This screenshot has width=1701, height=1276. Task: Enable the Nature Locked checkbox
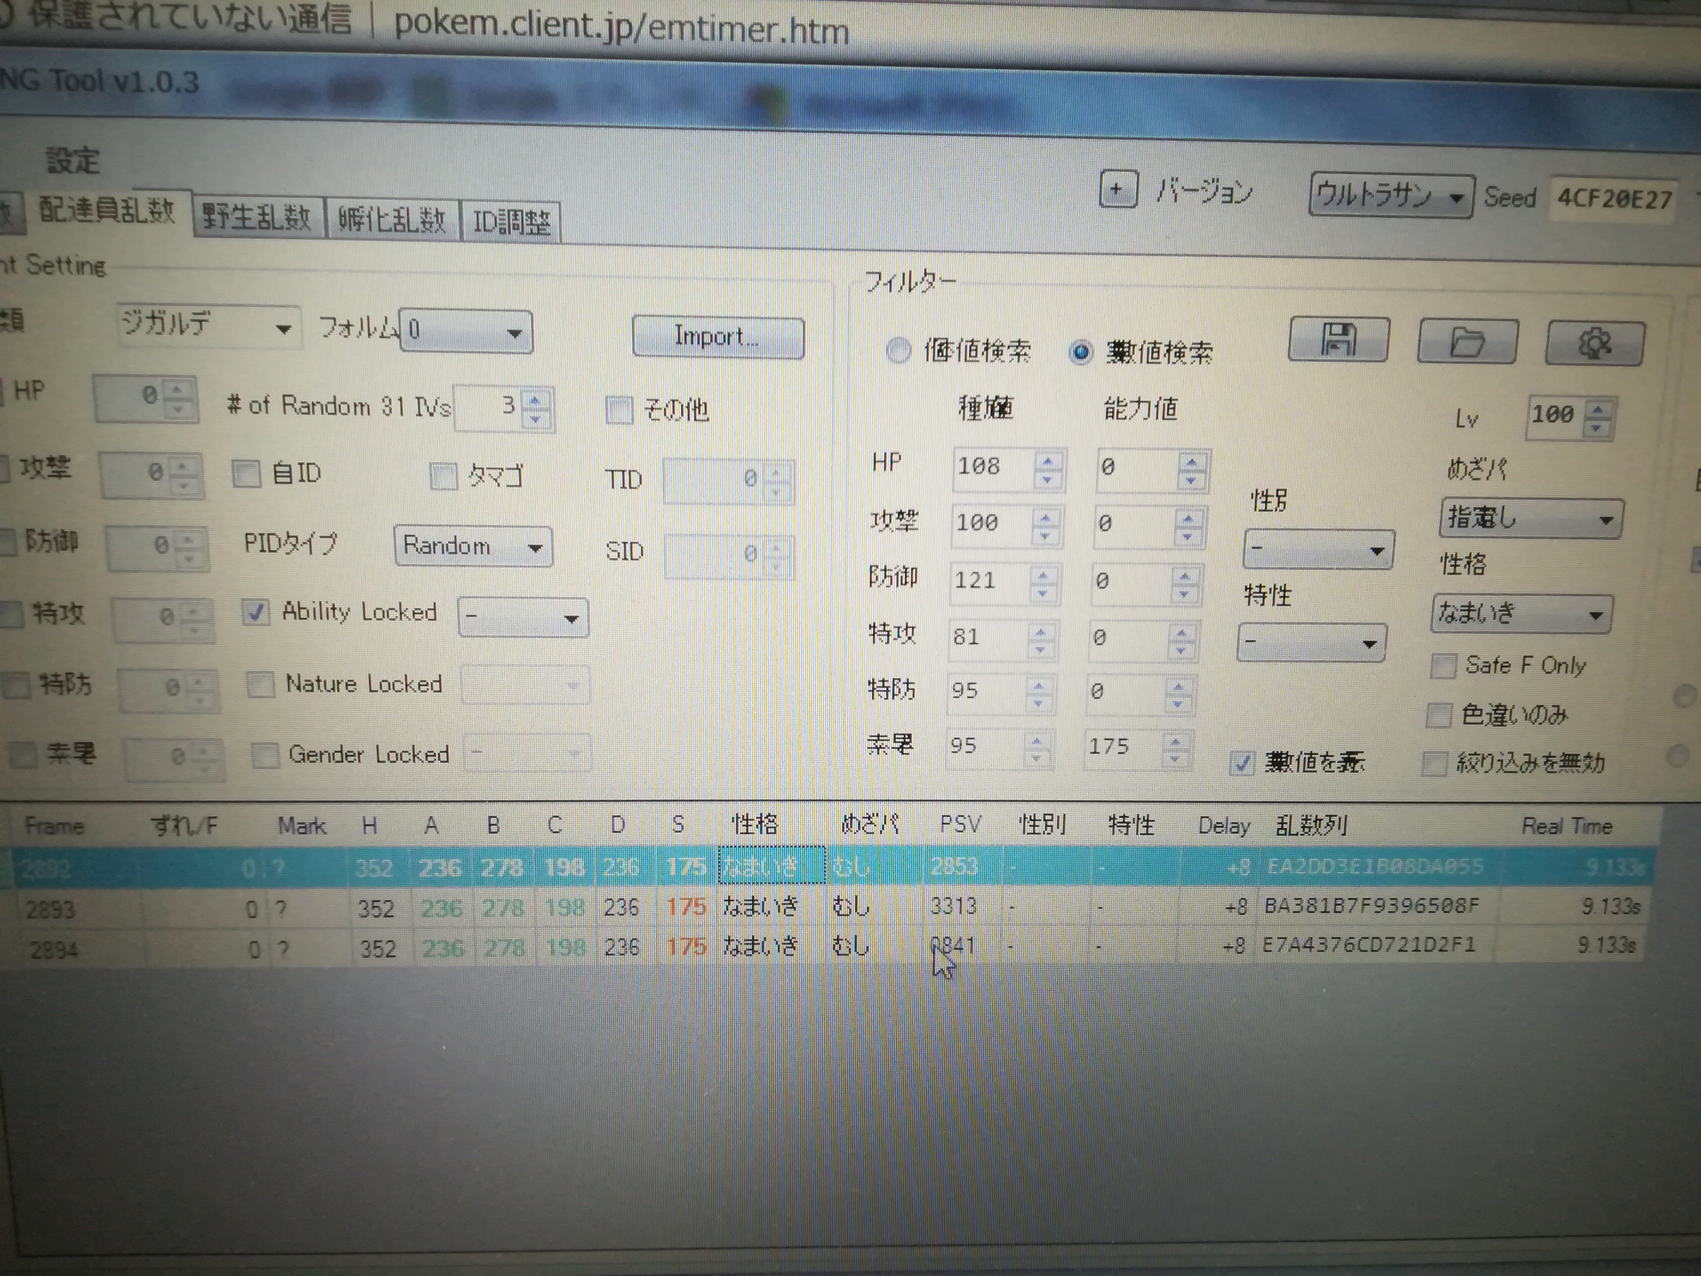pyautogui.click(x=261, y=684)
